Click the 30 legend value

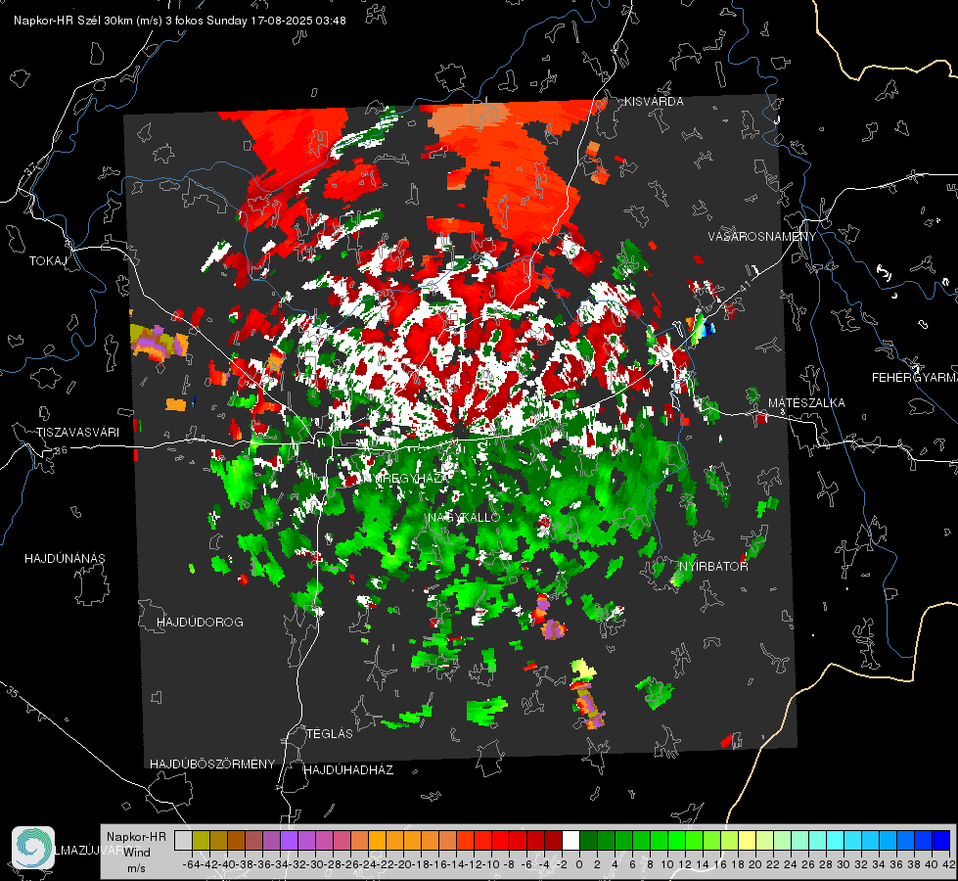click(844, 864)
